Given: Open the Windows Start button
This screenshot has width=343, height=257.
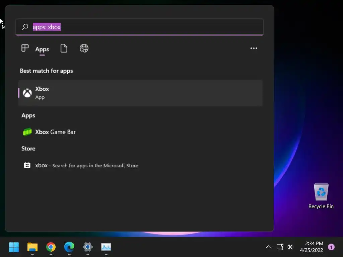Looking at the screenshot, I should [14, 247].
